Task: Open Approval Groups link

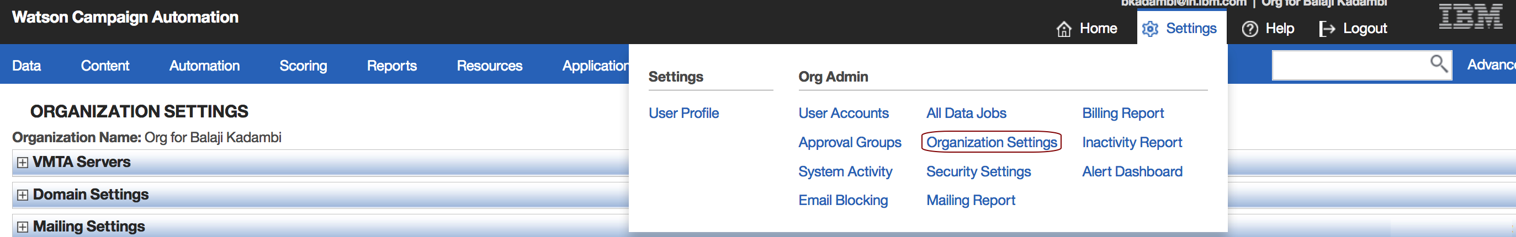Action: tap(850, 142)
